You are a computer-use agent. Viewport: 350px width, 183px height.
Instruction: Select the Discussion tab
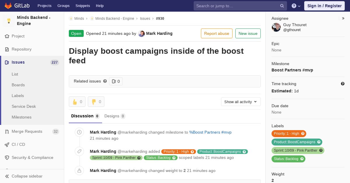pos(85,116)
